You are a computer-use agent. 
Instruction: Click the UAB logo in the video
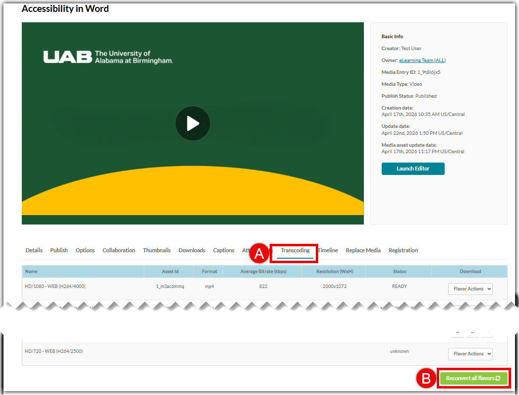(108, 57)
